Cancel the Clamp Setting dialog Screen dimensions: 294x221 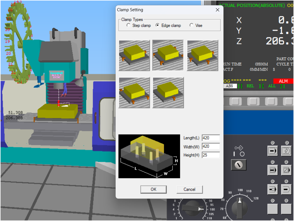pyautogui.click(x=189, y=189)
